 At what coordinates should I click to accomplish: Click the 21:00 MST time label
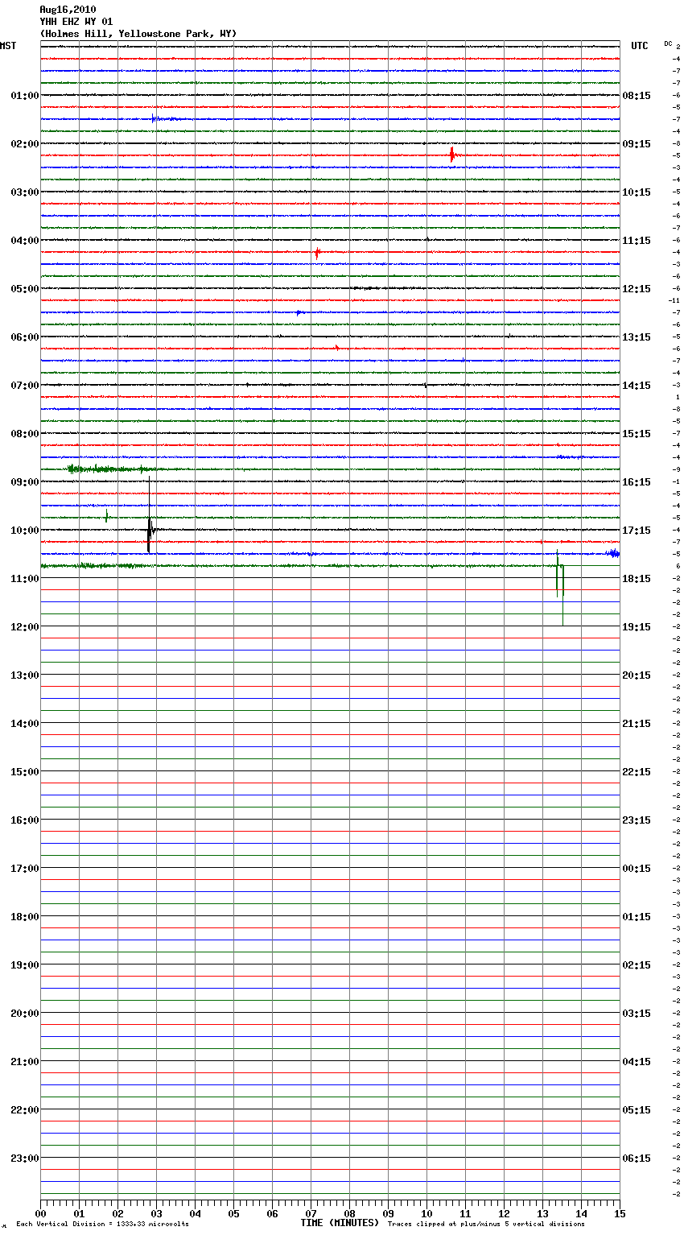pos(25,1061)
